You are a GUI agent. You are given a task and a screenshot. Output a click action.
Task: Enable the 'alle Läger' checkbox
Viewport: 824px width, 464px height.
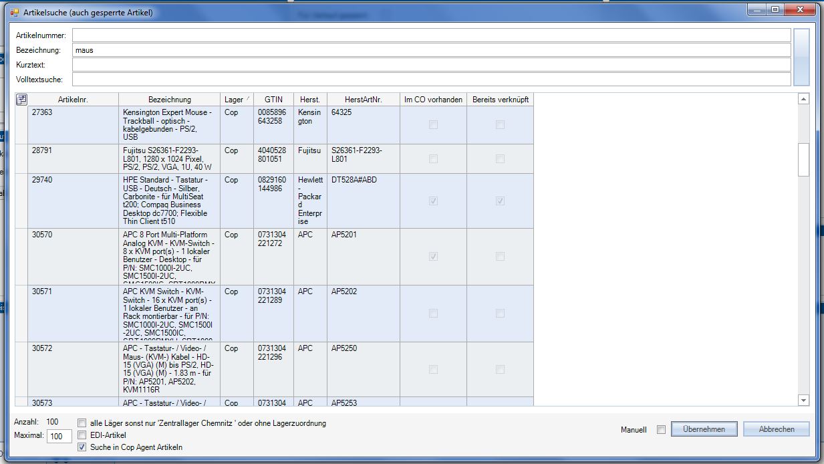(82, 423)
